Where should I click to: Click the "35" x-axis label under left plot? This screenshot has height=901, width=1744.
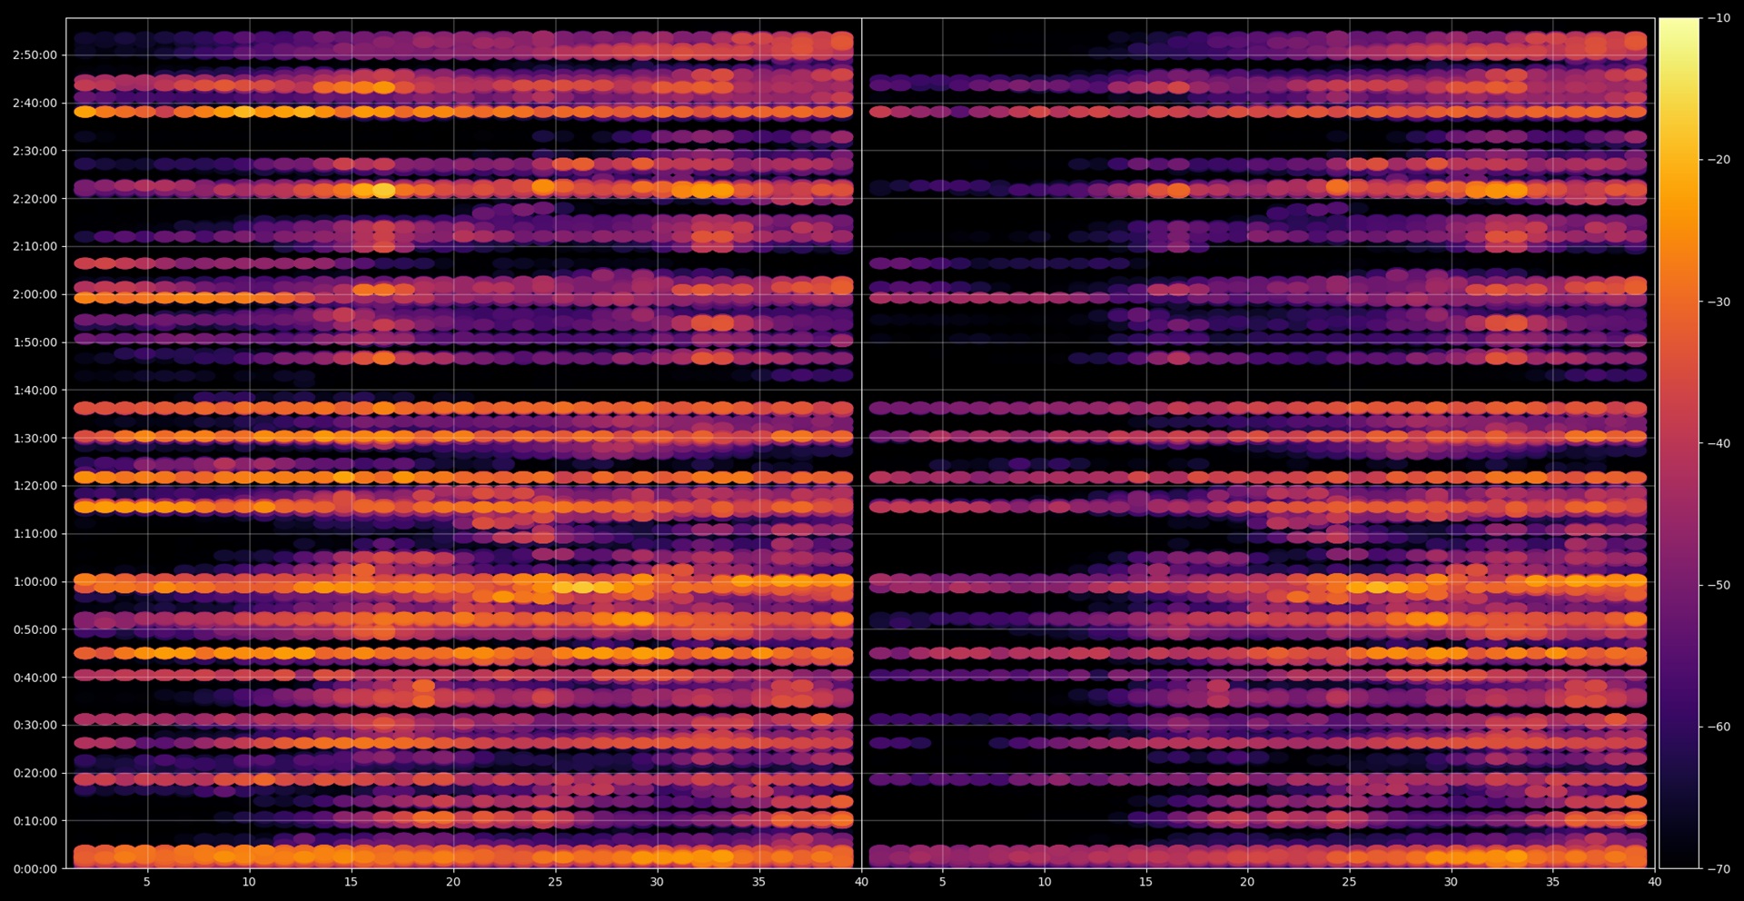759,882
